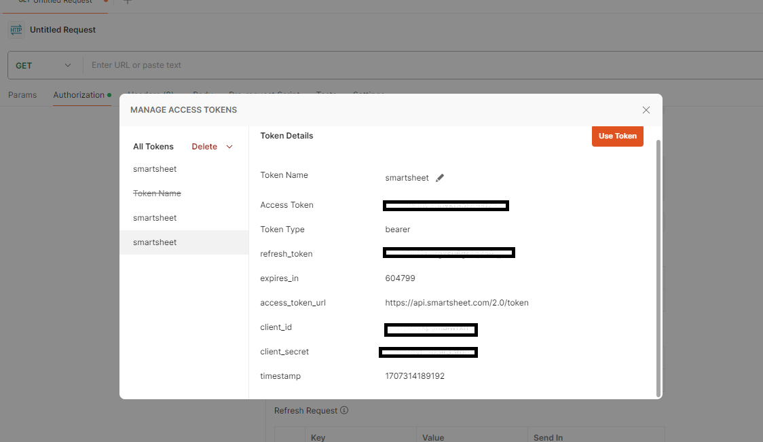Click the expires_in value 604799
The image size is (763, 442).
tap(400, 278)
